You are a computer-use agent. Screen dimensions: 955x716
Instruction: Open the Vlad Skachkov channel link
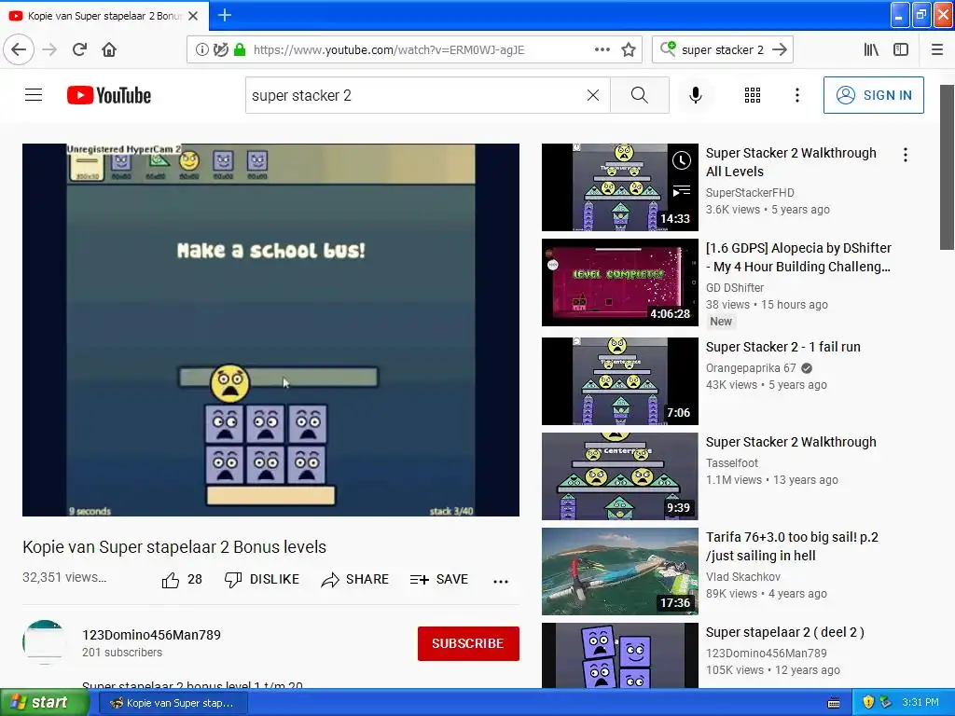click(743, 576)
